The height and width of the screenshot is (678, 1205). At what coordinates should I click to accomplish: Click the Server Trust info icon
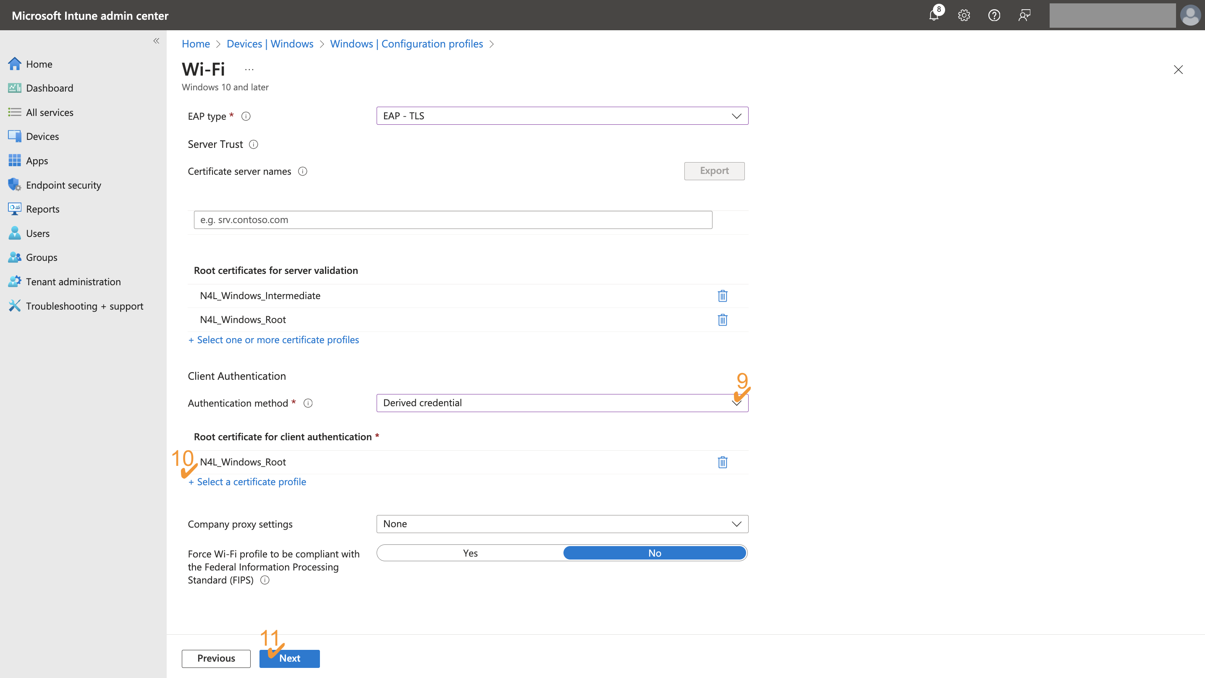point(253,144)
